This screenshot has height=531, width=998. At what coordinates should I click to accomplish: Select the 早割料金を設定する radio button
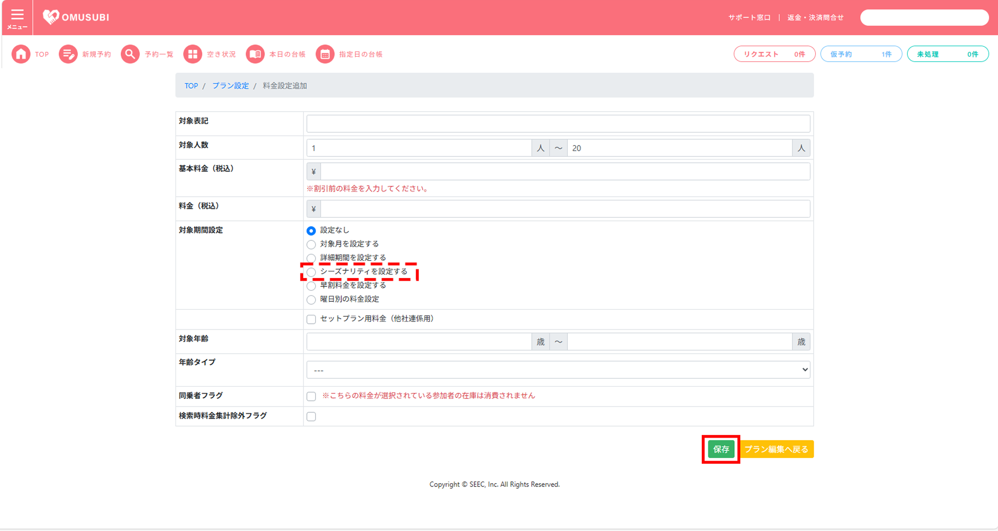311,286
